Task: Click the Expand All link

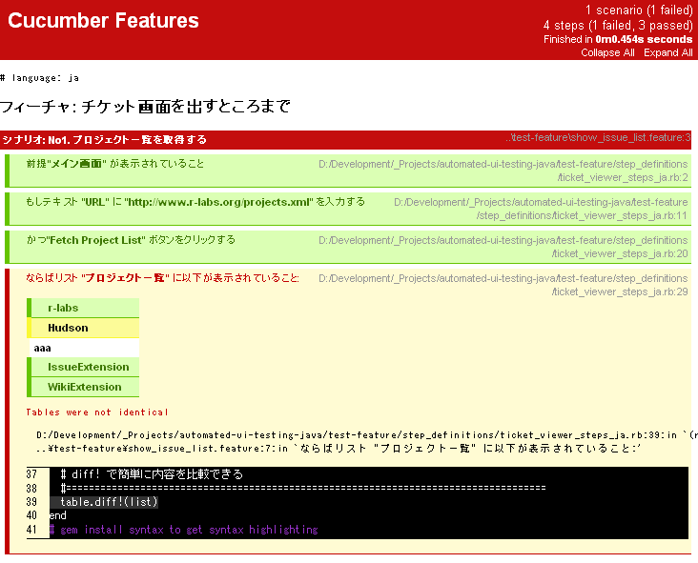Action: point(668,52)
